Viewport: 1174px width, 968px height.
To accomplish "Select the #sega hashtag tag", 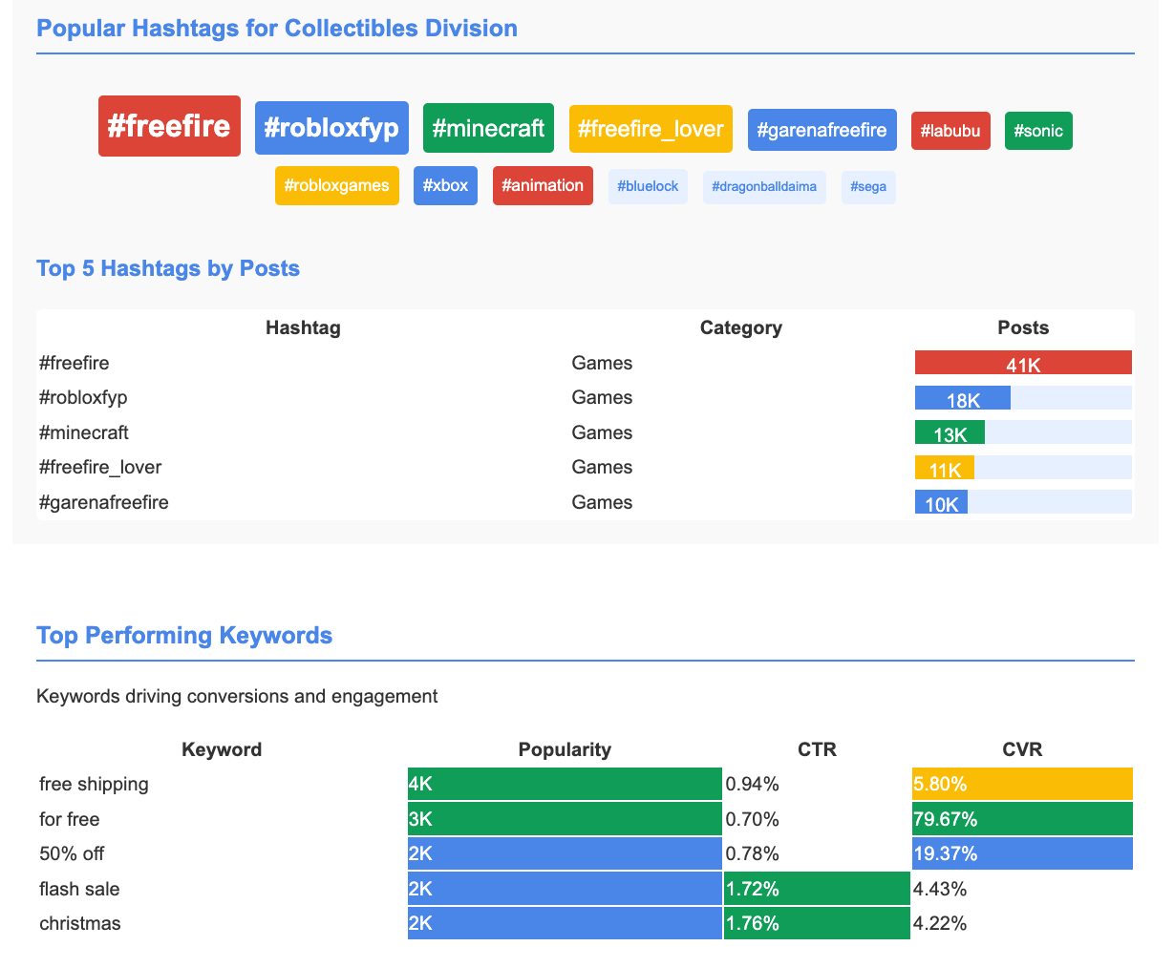I will click(x=868, y=186).
